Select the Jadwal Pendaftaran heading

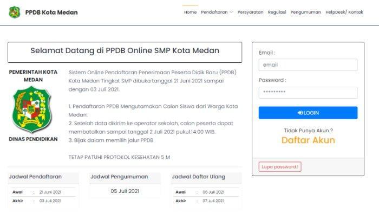point(35,177)
